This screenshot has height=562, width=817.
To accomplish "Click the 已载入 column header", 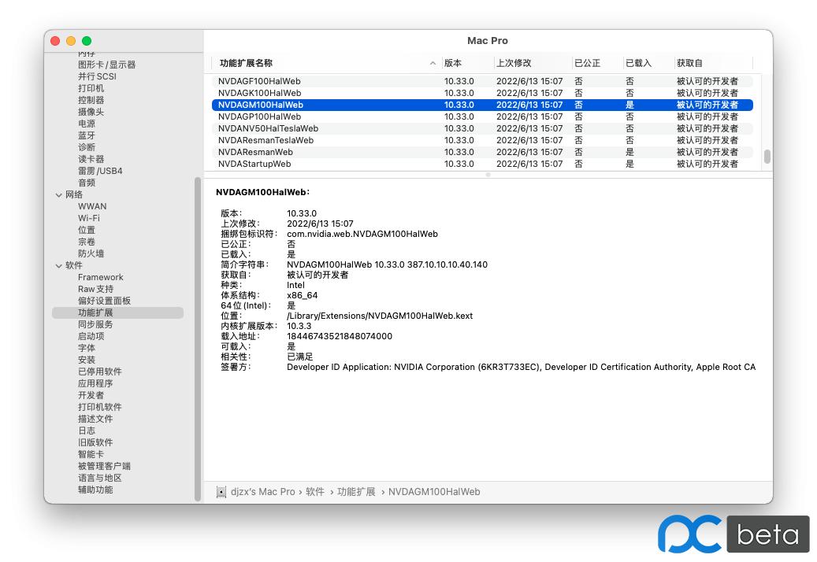I will click(x=638, y=63).
